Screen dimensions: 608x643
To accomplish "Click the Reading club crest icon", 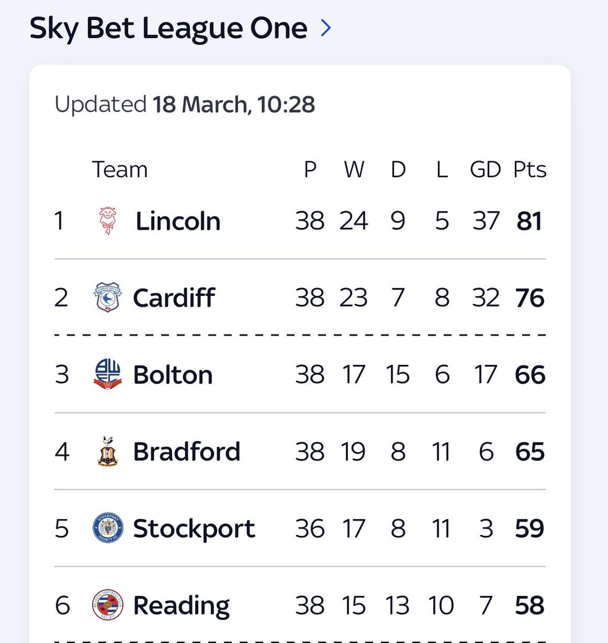I will [108, 605].
